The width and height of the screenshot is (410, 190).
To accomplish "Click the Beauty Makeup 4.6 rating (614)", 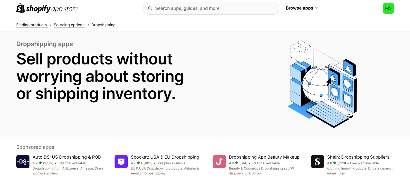I will click(x=238, y=163).
